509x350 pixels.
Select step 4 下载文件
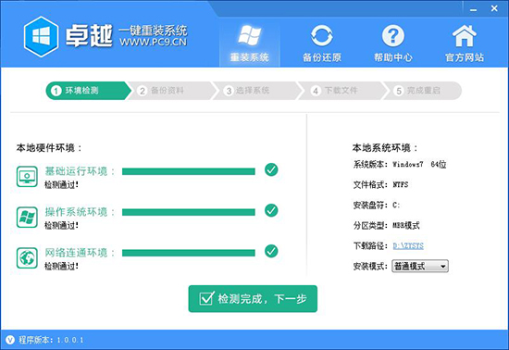pyautogui.click(x=342, y=91)
